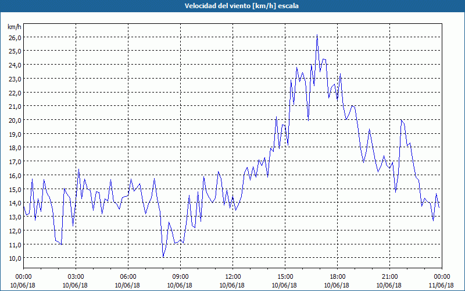Pick the 21,0 y-axis tick label
The width and height of the screenshot is (465, 291).
14,107
